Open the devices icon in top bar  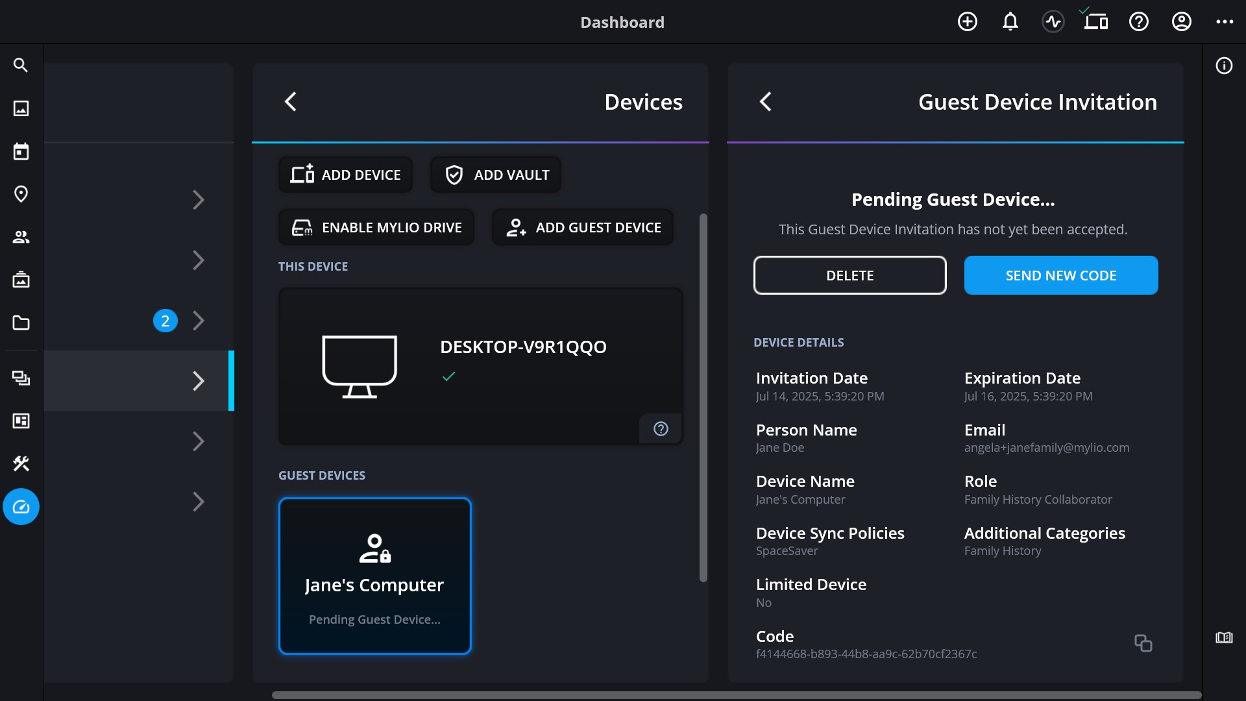(1095, 22)
